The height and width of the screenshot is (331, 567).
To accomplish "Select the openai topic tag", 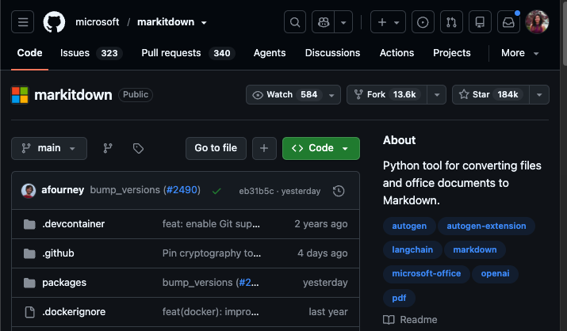I will pos(495,274).
